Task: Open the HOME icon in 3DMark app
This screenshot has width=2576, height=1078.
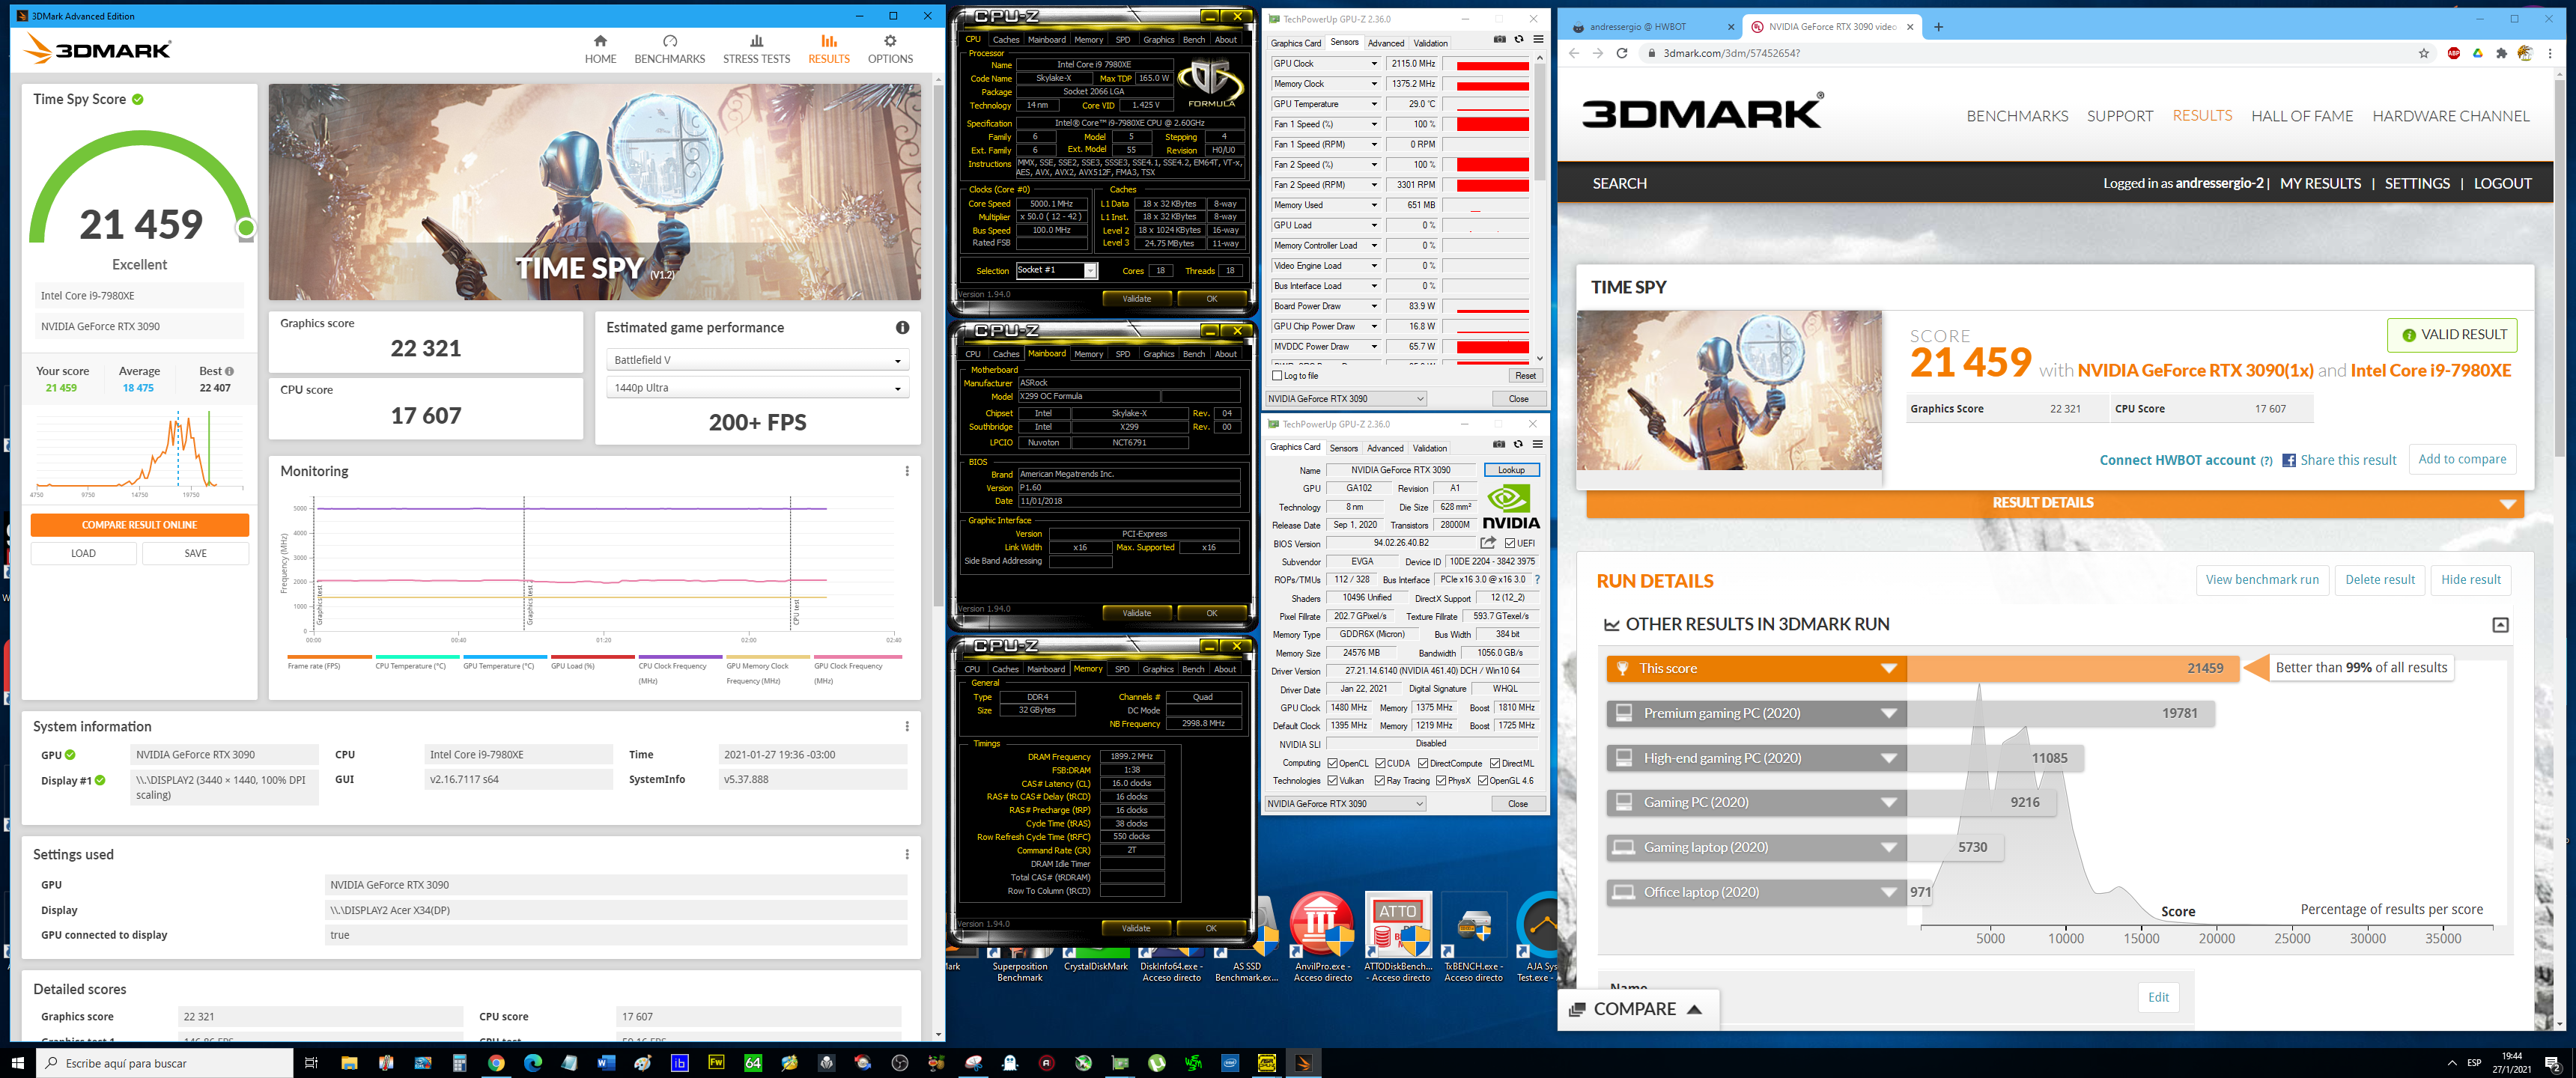Action: [x=600, y=41]
